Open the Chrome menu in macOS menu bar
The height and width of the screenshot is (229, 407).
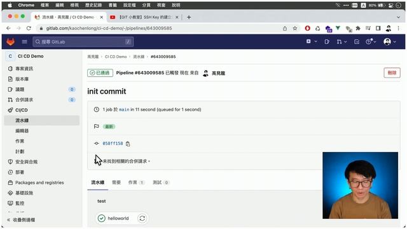tap(26, 5)
